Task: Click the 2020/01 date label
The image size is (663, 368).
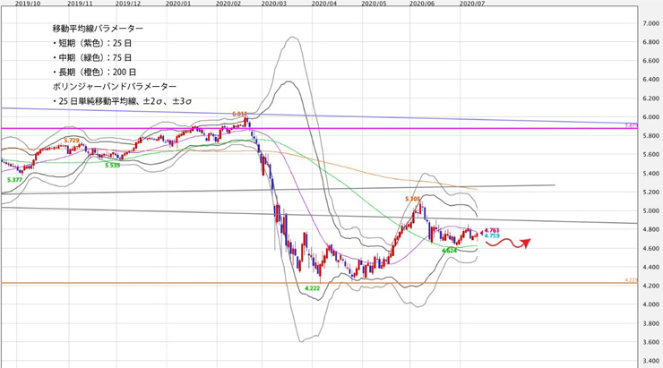Action: [178, 3]
